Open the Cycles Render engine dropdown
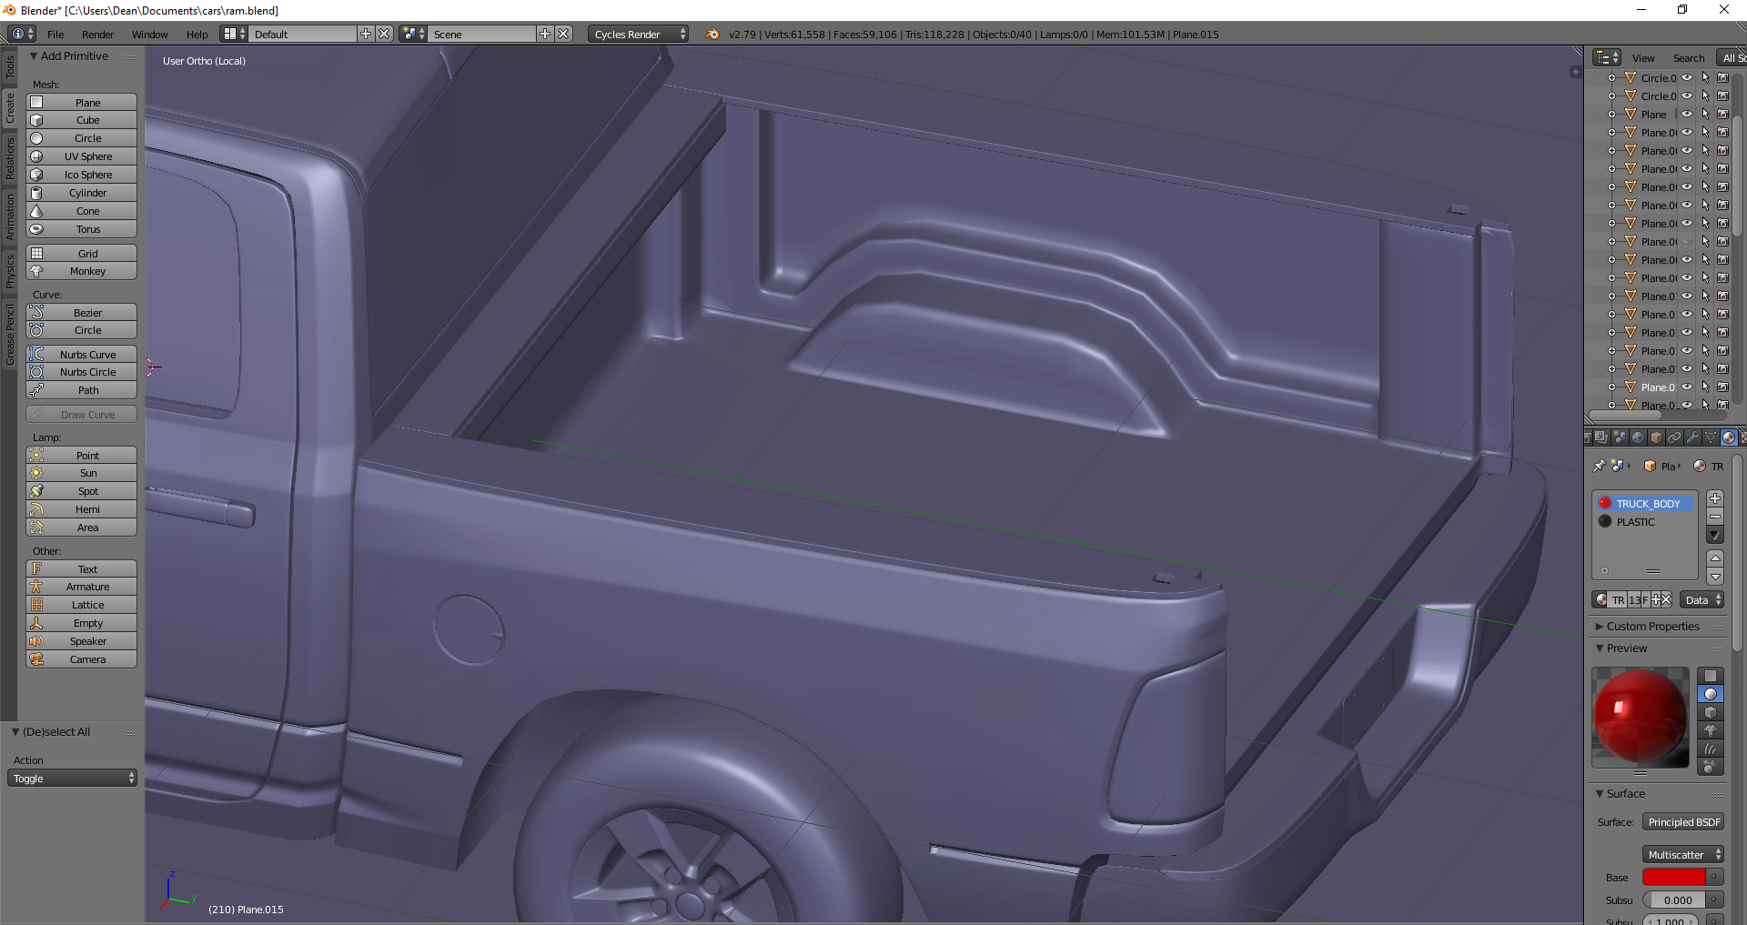Screen dimensions: 1747x925 [x=639, y=34]
